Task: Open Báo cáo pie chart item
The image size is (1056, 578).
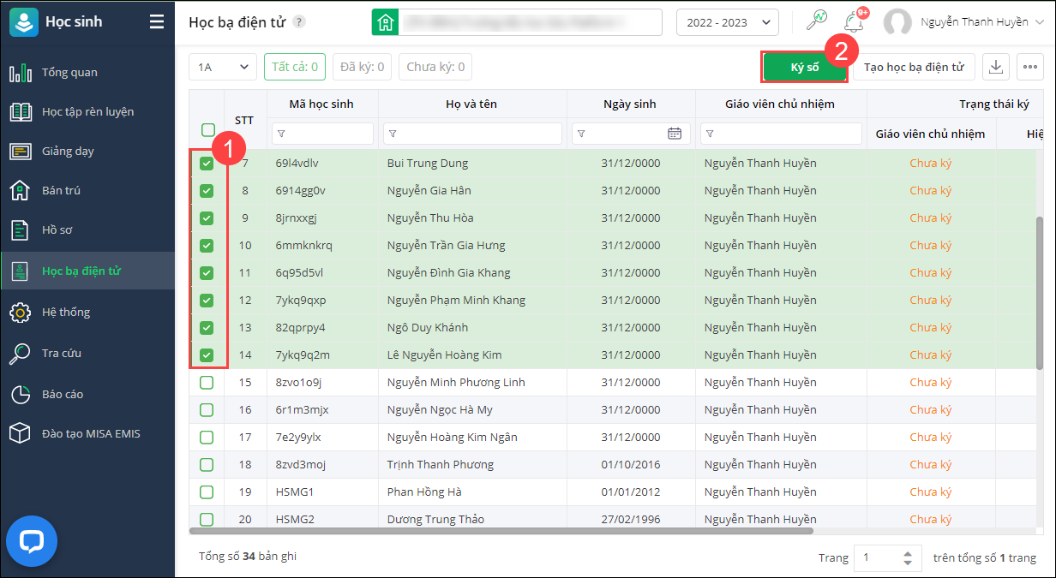Action: 87,395
